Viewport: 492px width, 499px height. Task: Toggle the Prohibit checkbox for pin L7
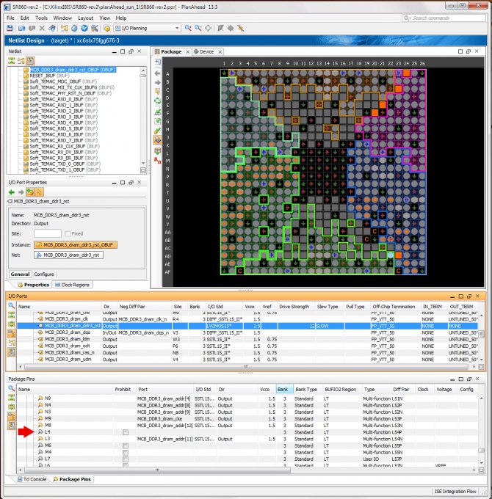[126, 459]
